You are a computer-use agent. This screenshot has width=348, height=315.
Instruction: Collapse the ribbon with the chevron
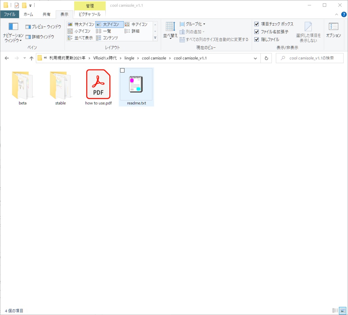click(x=336, y=14)
